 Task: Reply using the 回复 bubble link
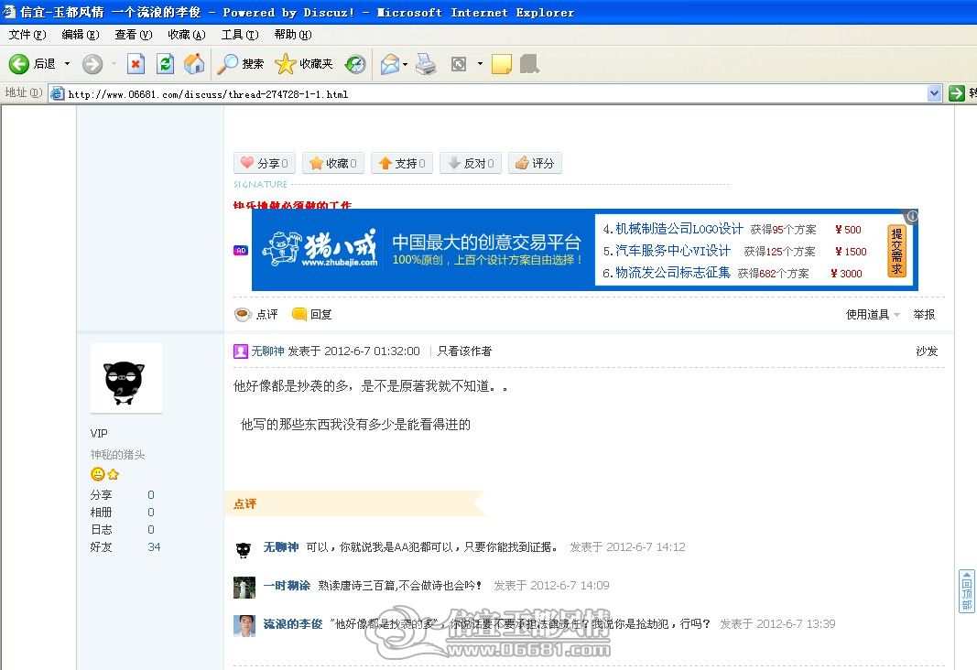coord(311,315)
